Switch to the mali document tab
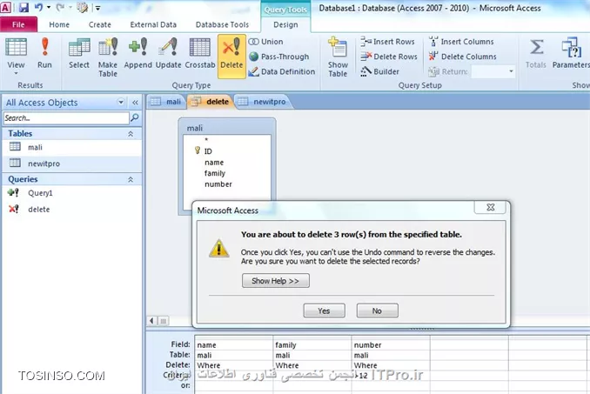The image size is (590, 394). [167, 102]
